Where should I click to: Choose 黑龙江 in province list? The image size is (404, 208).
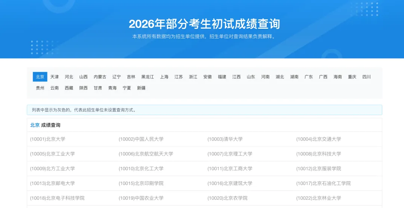pyautogui.click(x=147, y=77)
